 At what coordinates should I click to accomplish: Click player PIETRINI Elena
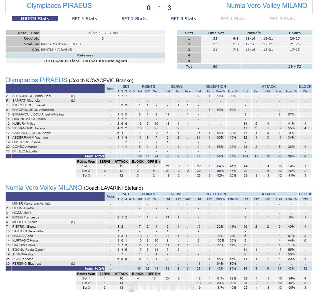[24, 227]
